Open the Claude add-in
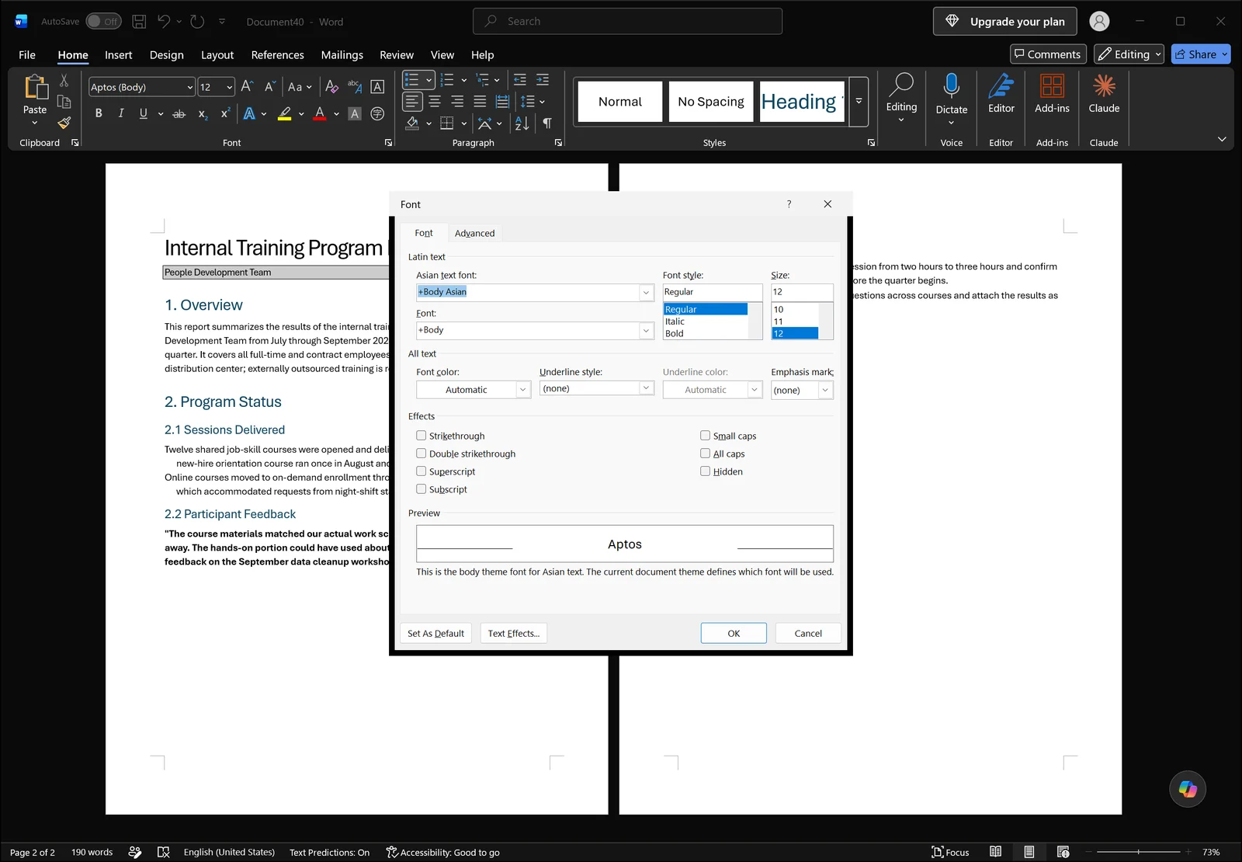This screenshot has width=1242, height=862. (x=1104, y=94)
